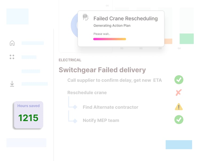Click the blue button at bottom right
Screen dimensions: 205x161
point(179,145)
